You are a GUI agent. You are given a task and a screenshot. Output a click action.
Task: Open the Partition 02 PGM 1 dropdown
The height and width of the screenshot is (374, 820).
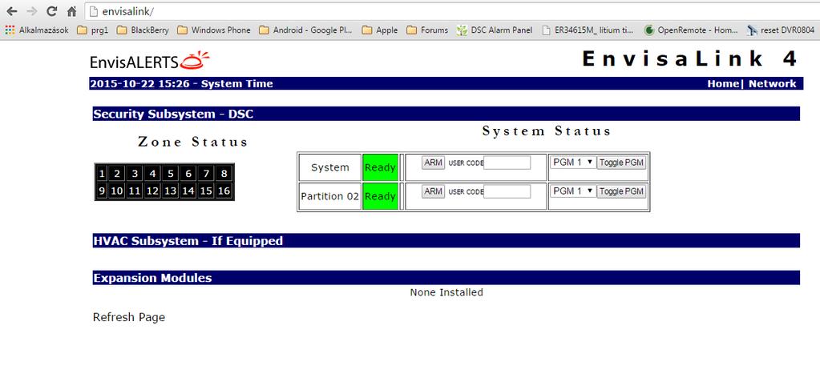573,191
